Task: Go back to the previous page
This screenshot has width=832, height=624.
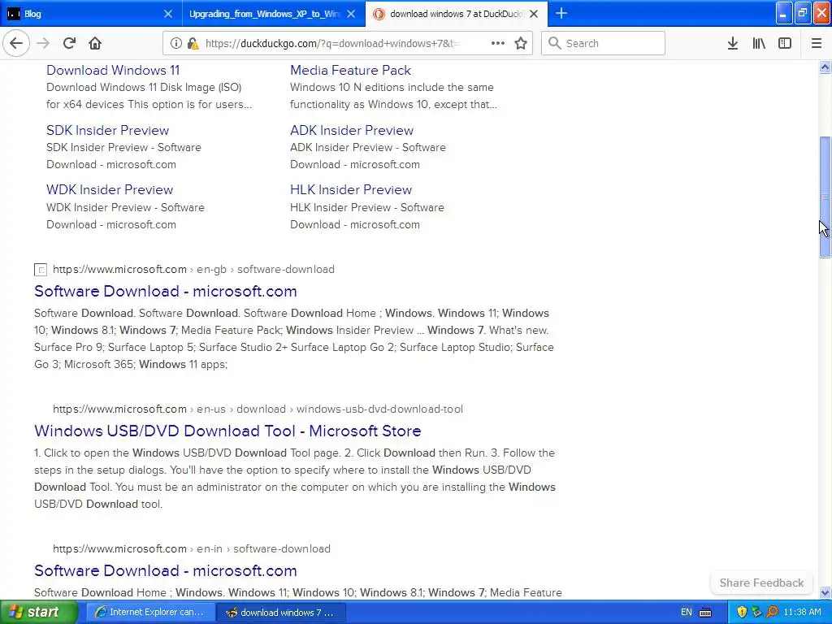Action: click(16, 43)
